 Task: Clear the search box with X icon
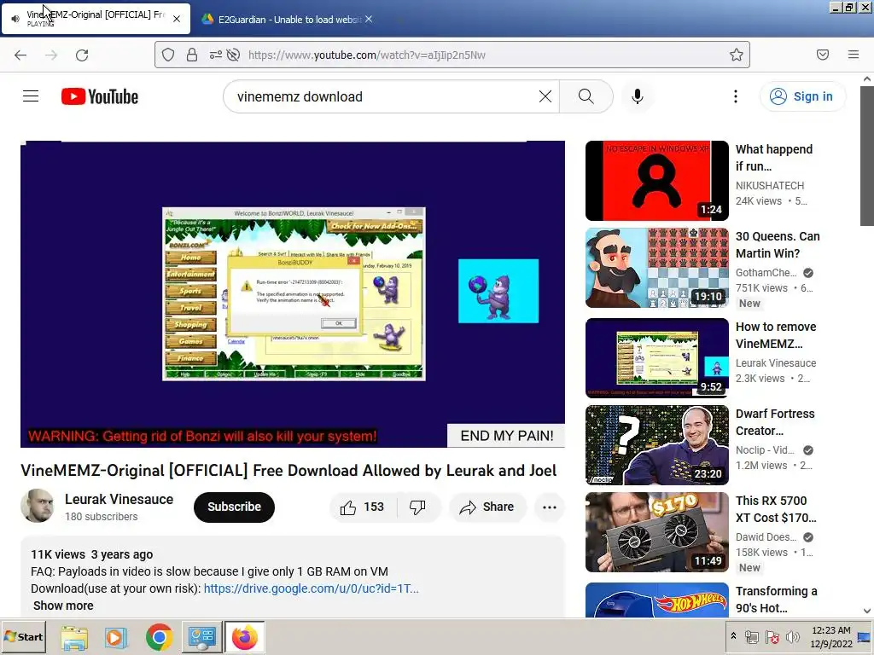tap(545, 96)
